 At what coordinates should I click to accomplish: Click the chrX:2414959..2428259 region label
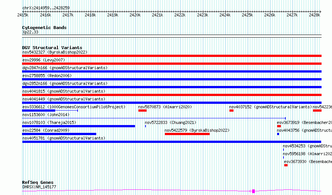[46, 8]
